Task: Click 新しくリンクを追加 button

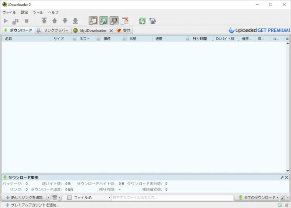Action: (x=24, y=198)
